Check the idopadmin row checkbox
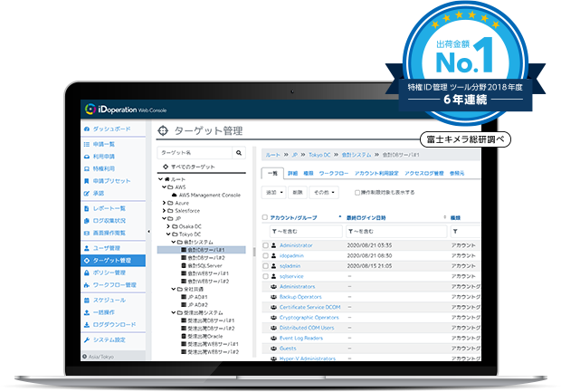The height and width of the screenshot is (392, 561). [x=265, y=256]
